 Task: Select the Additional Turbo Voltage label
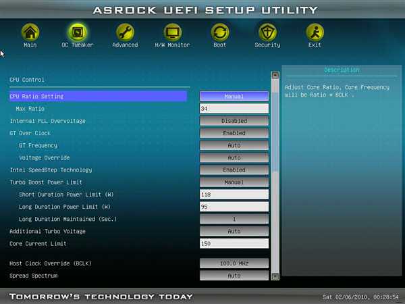(x=47, y=231)
